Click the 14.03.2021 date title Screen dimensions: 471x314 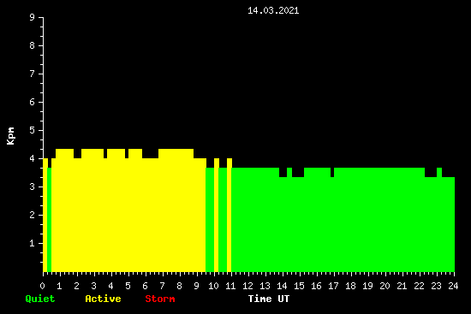[x=273, y=11]
